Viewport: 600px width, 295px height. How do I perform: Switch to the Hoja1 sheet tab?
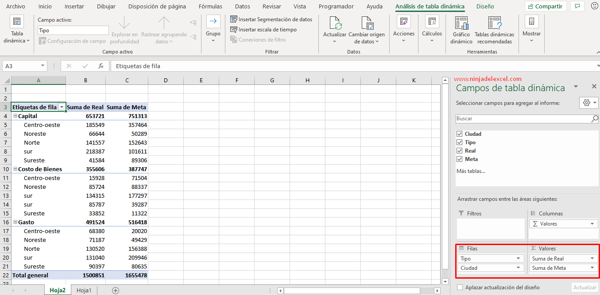pyautogui.click(x=84, y=291)
